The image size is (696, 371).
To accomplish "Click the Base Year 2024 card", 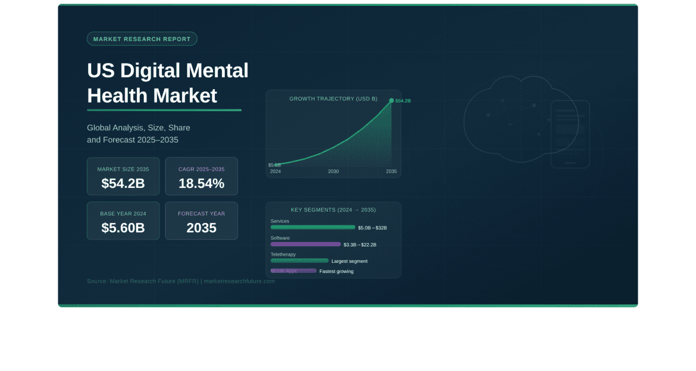I will (123, 221).
